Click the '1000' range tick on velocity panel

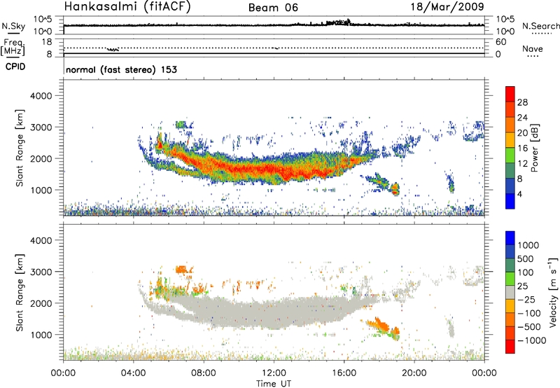coord(41,335)
